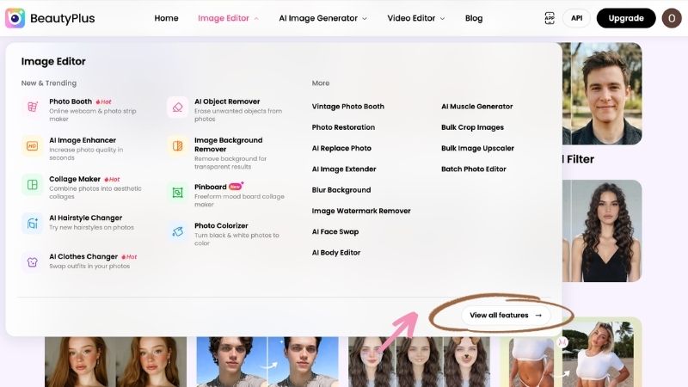Click the AI Hairstyle Changer title

[x=85, y=218]
